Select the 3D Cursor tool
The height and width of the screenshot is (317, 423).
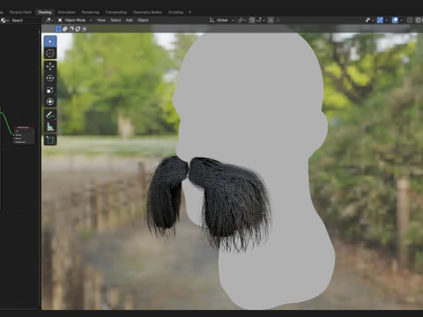(x=50, y=53)
